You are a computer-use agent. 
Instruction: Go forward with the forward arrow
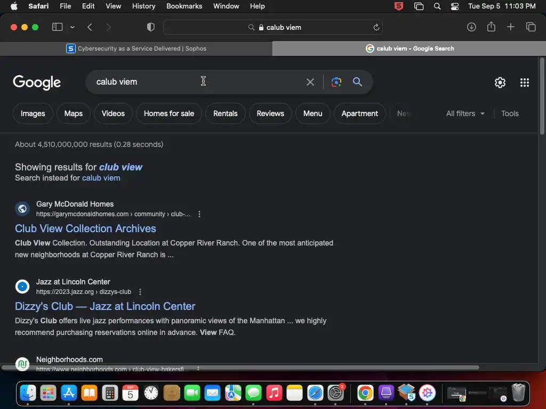point(108,27)
